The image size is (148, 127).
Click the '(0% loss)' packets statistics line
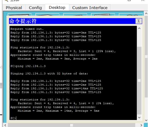(x=66, y=103)
